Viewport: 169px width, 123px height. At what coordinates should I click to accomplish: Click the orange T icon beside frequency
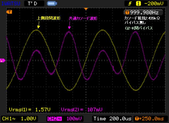coord(127,13)
